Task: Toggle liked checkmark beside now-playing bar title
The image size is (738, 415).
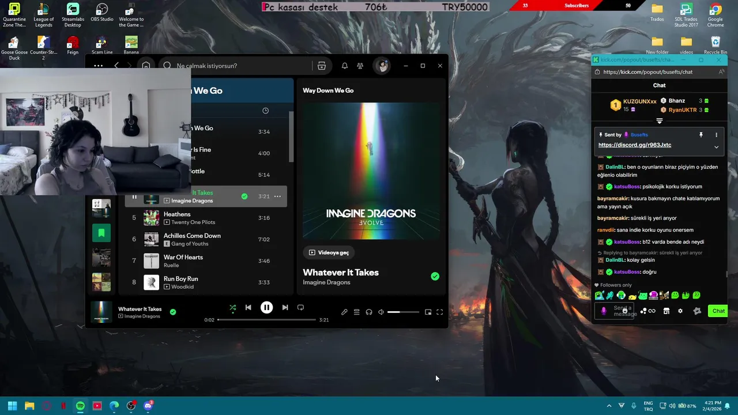Action: click(x=173, y=312)
